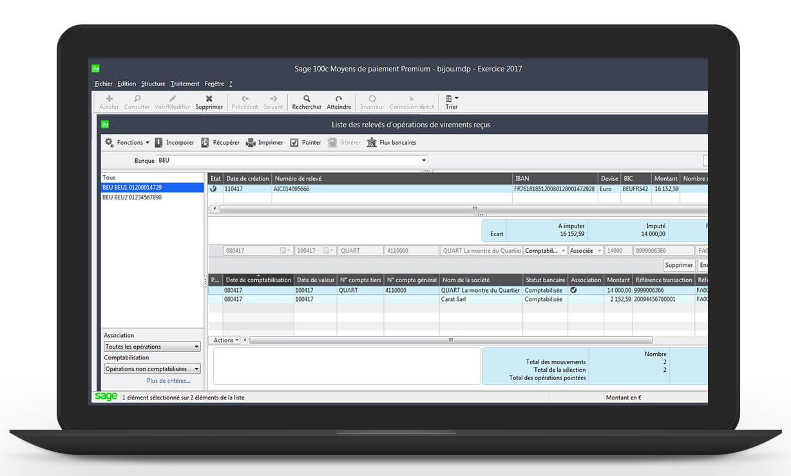
Task: Click the Inverseur toolbar icon
Action: (372, 98)
